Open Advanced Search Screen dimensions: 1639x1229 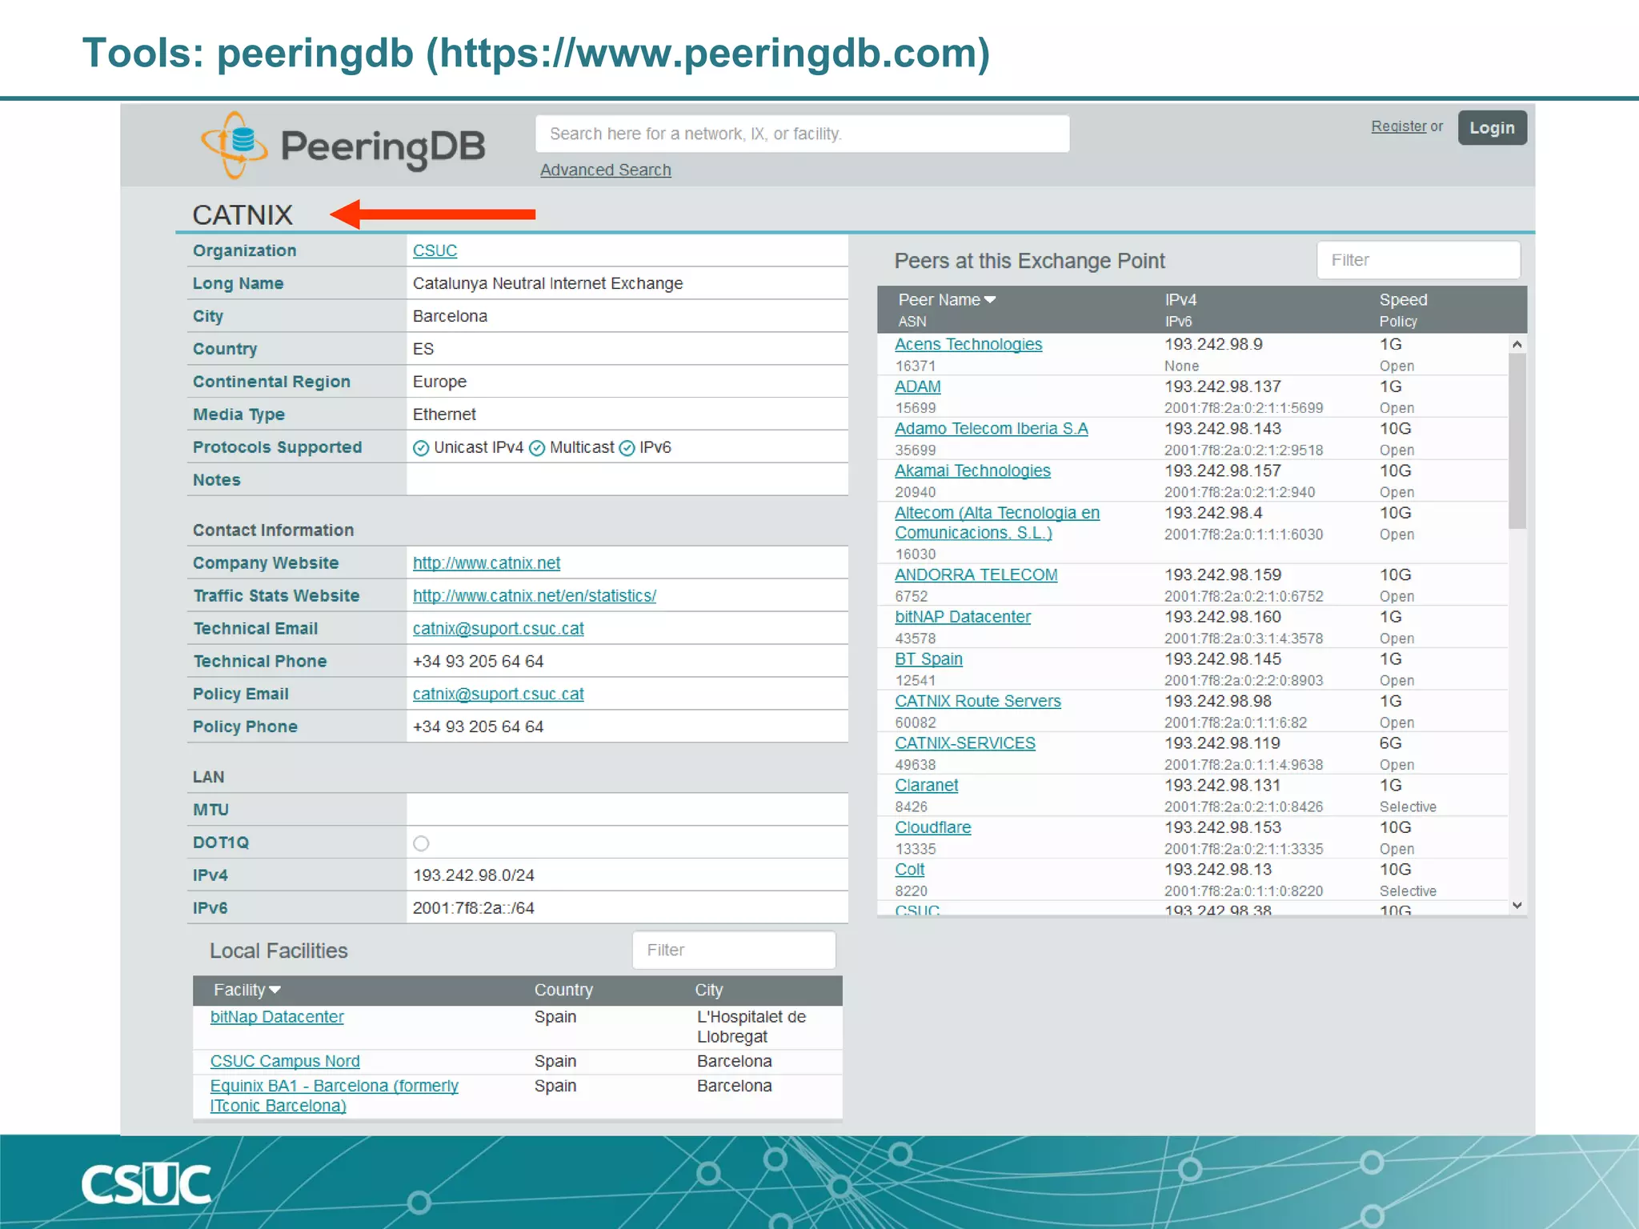606,170
